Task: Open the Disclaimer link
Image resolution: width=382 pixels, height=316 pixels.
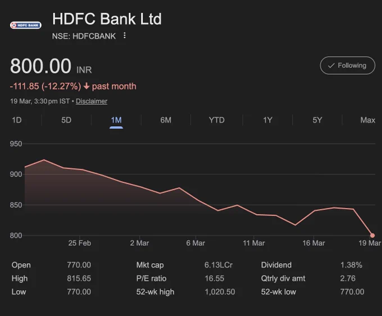Action: 92,101
